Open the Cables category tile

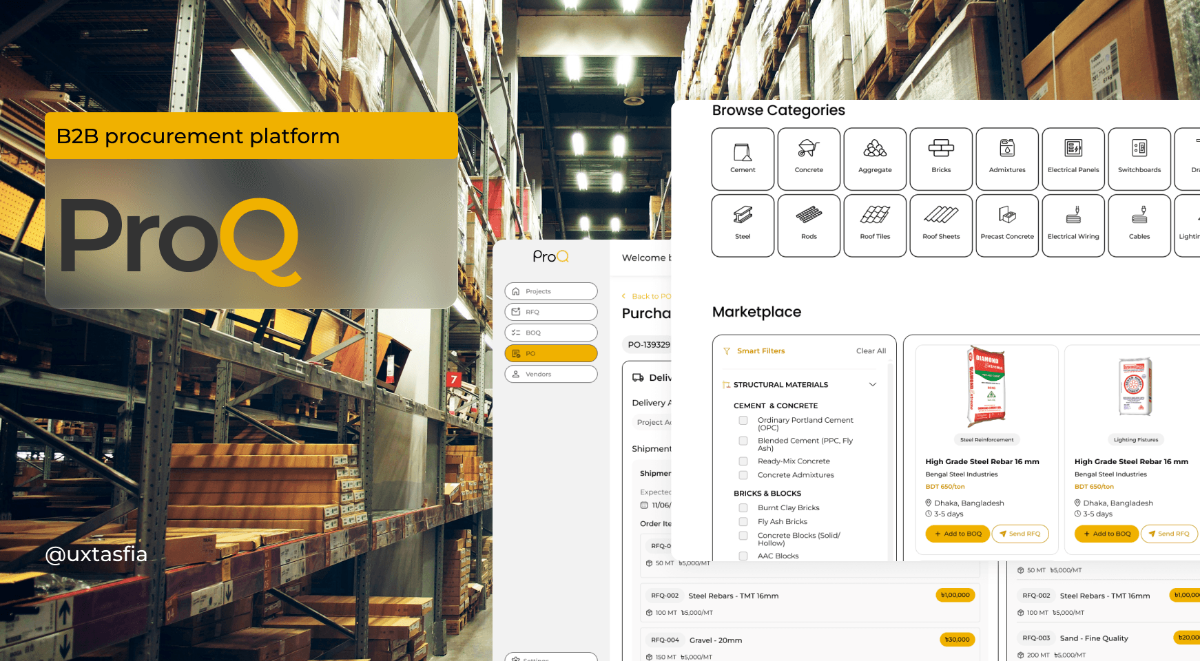[x=1139, y=226]
